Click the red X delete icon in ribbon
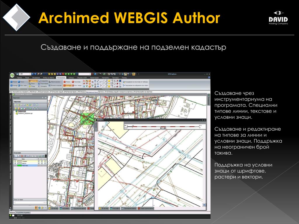Image resolution: width=299 pixels, height=224 pixels. (84, 81)
